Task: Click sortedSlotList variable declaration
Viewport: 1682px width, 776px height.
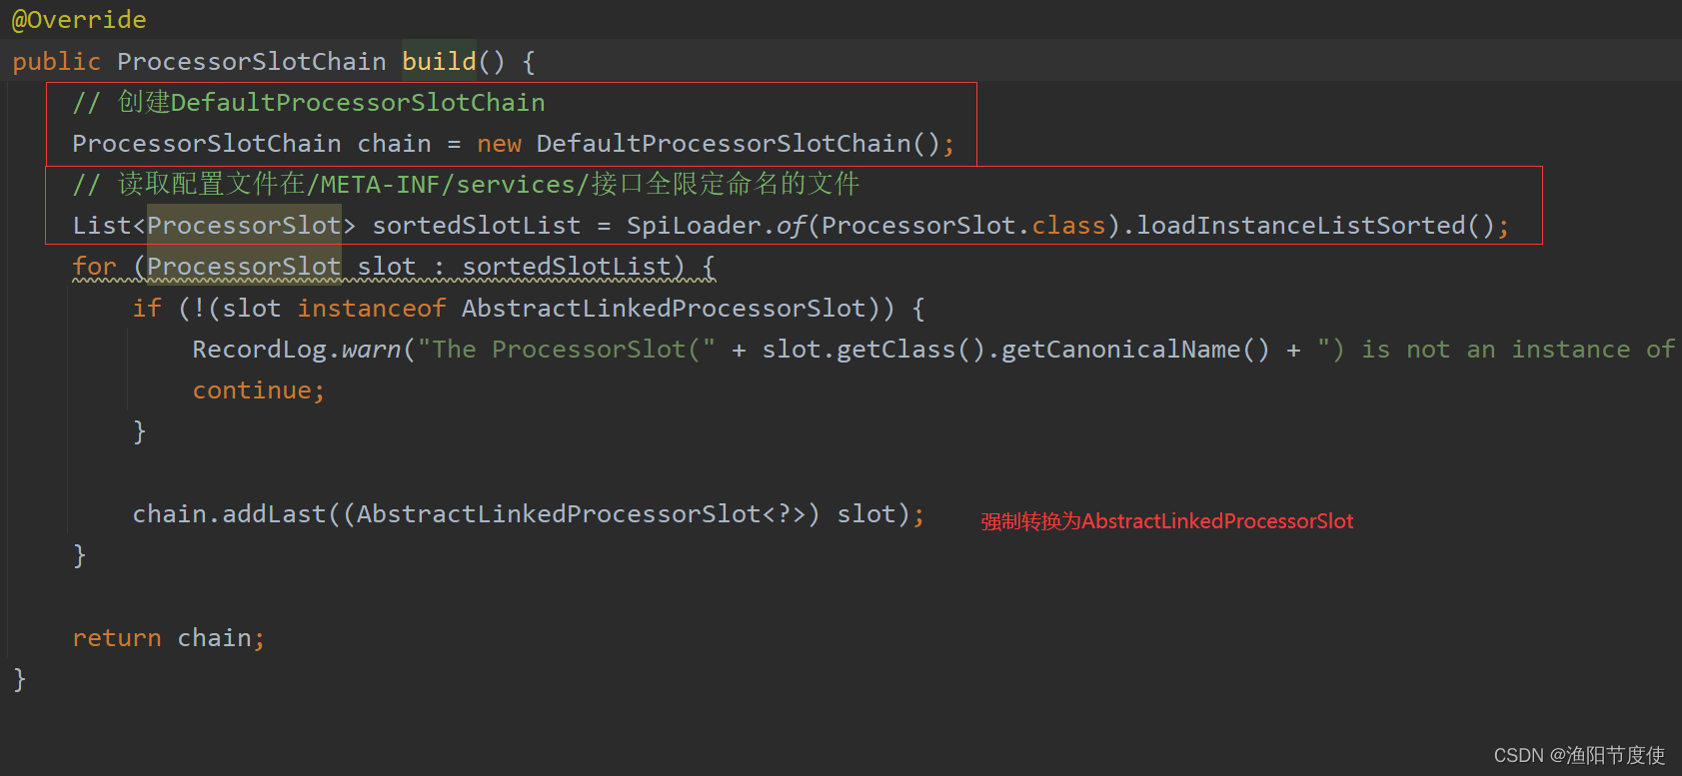Action: coord(477,226)
